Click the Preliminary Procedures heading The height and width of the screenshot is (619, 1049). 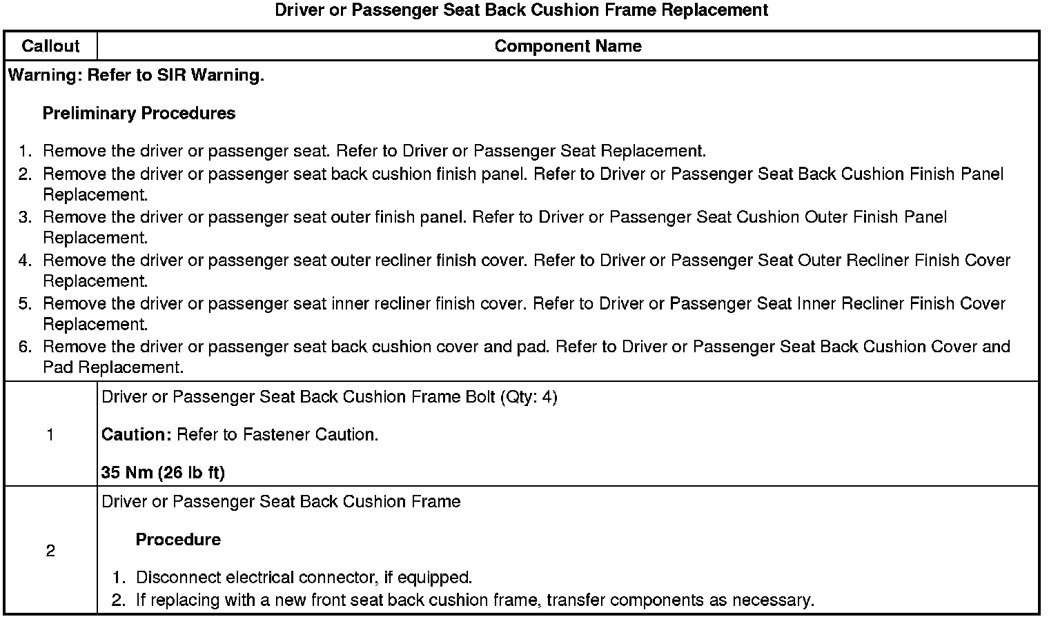coord(139,113)
